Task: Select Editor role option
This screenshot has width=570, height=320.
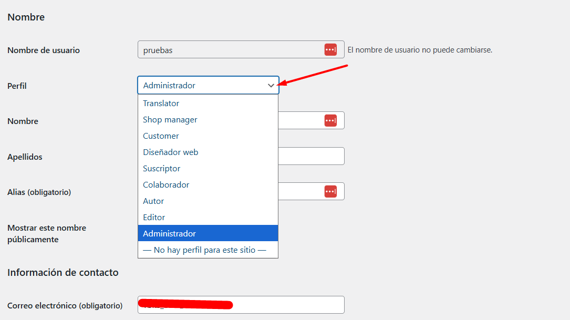Action: (x=154, y=218)
